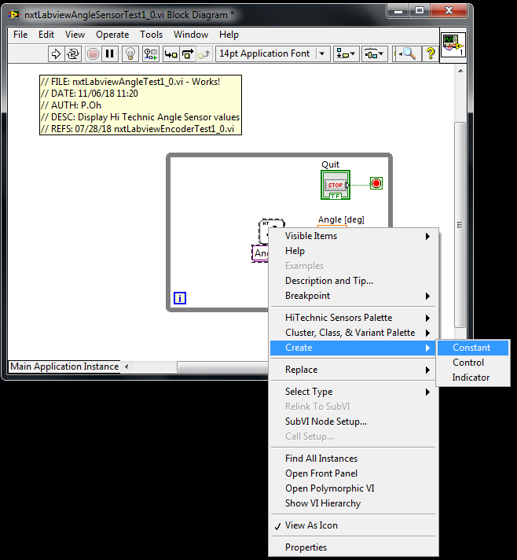Expand HiTechnic Sensors Palette submenu
Image resolution: width=517 pixels, height=560 pixels.
tap(354, 318)
